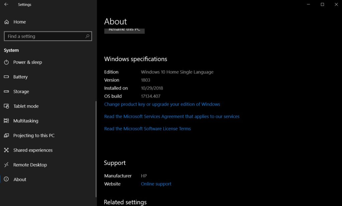Open Storage settings via its icon

point(7,91)
